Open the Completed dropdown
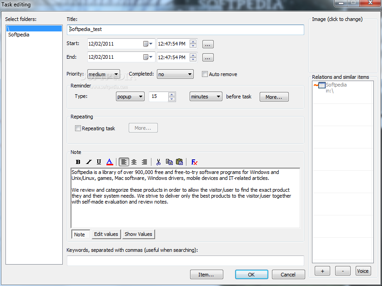Image resolution: width=382 pixels, height=286 pixels. 175,74
